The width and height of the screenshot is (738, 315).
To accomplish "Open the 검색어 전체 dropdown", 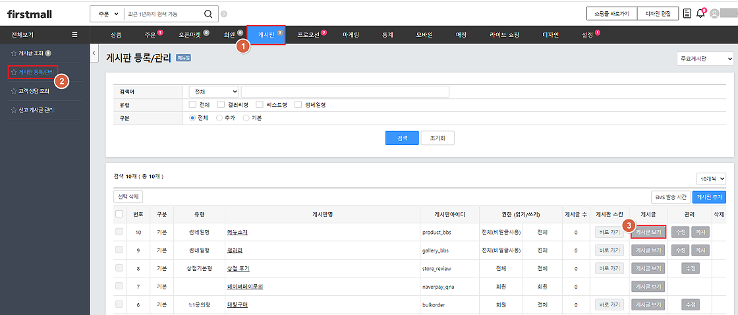I will point(213,91).
